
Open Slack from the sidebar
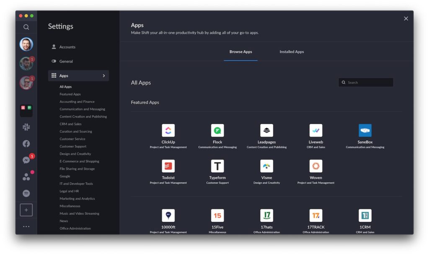tap(26, 127)
